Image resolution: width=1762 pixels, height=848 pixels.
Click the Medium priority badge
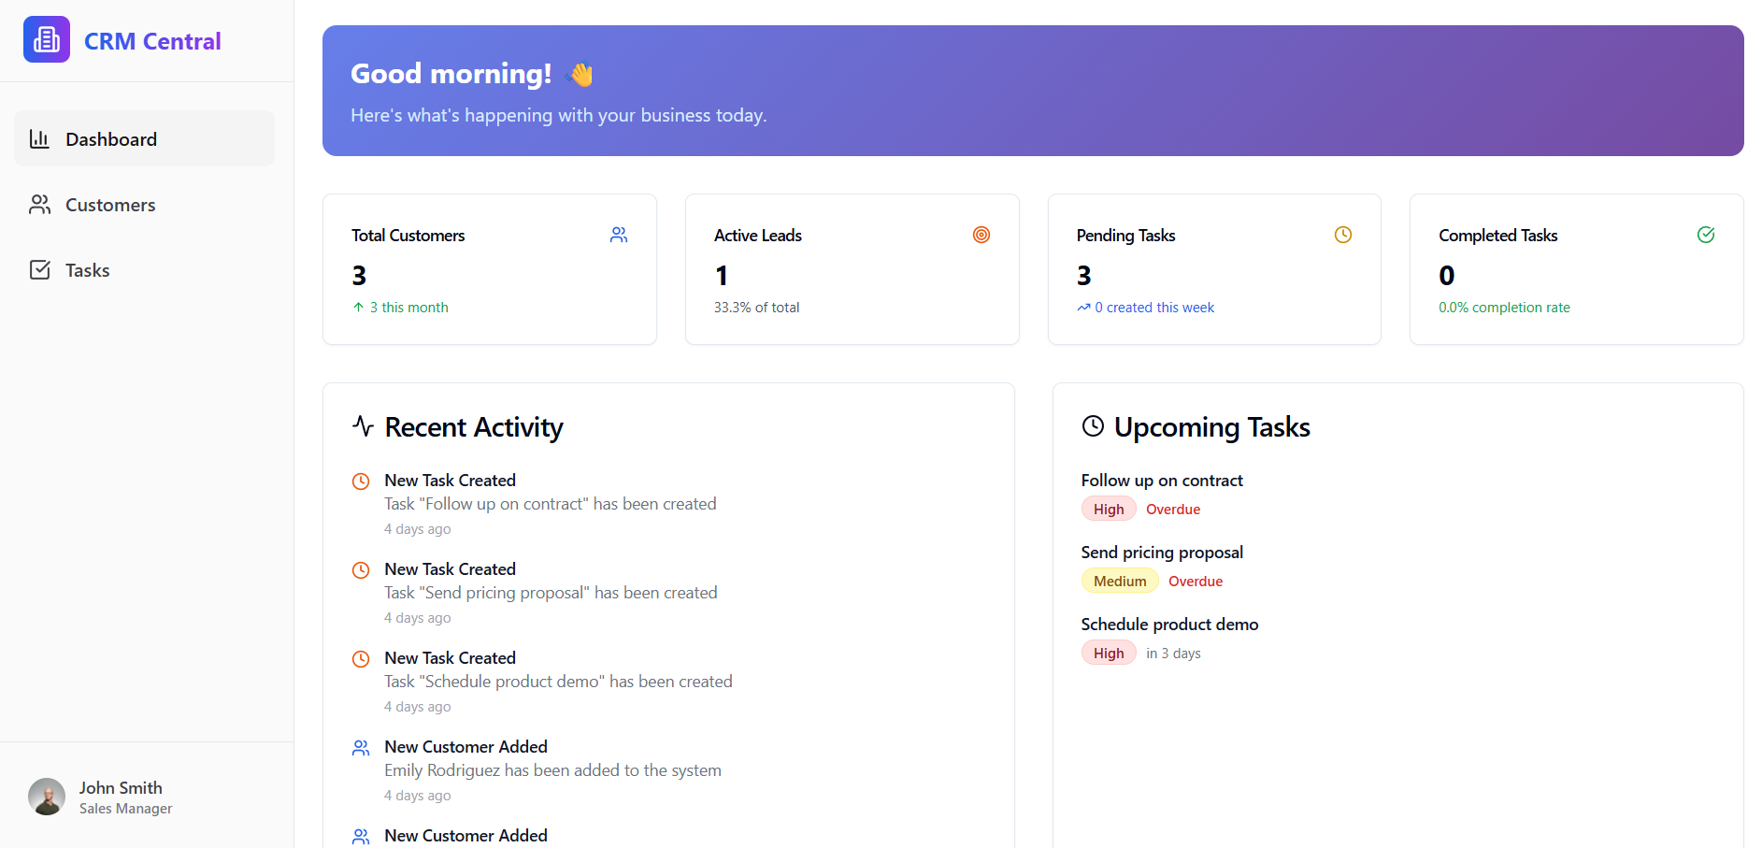click(x=1119, y=581)
